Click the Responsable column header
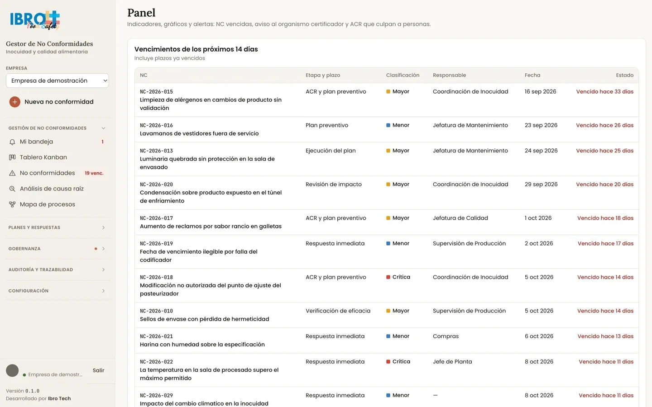652x407 pixels. point(449,76)
